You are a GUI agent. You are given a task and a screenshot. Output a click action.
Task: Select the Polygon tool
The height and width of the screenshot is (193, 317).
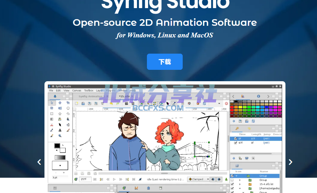(x=68, y=114)
